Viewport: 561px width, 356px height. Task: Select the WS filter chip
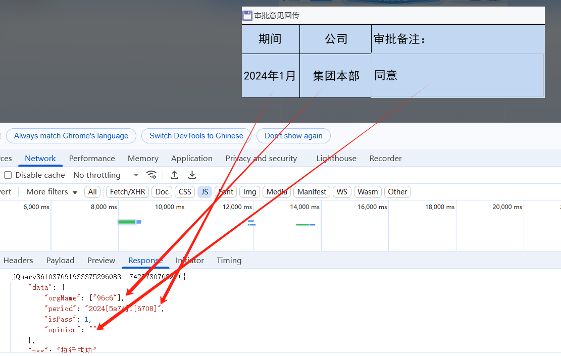[342, 192]
